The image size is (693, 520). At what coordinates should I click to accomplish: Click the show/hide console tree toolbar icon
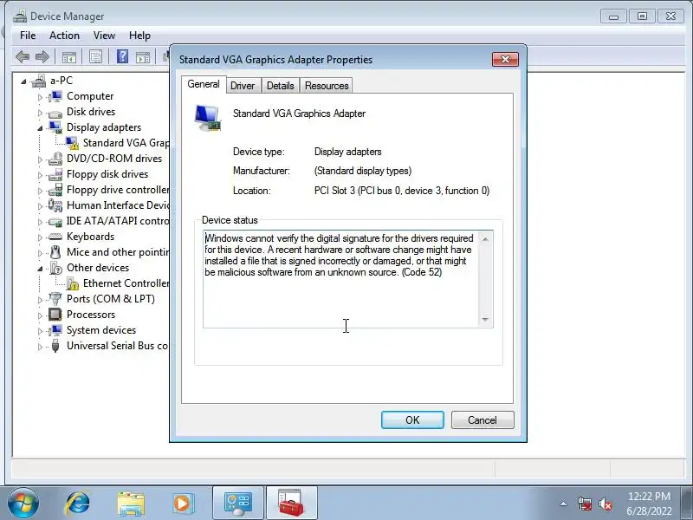click(x=69, y=57)
